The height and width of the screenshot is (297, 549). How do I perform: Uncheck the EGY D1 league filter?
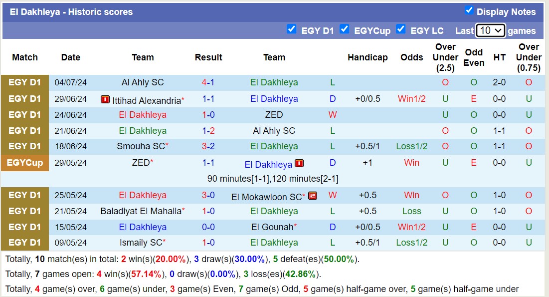pos(292,29)
